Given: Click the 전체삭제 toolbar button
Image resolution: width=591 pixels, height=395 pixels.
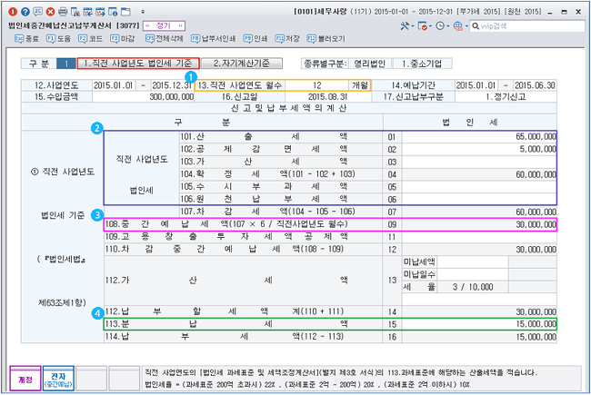Looking at the screenshot, I should pyautogui.click(x=165, y=39).
